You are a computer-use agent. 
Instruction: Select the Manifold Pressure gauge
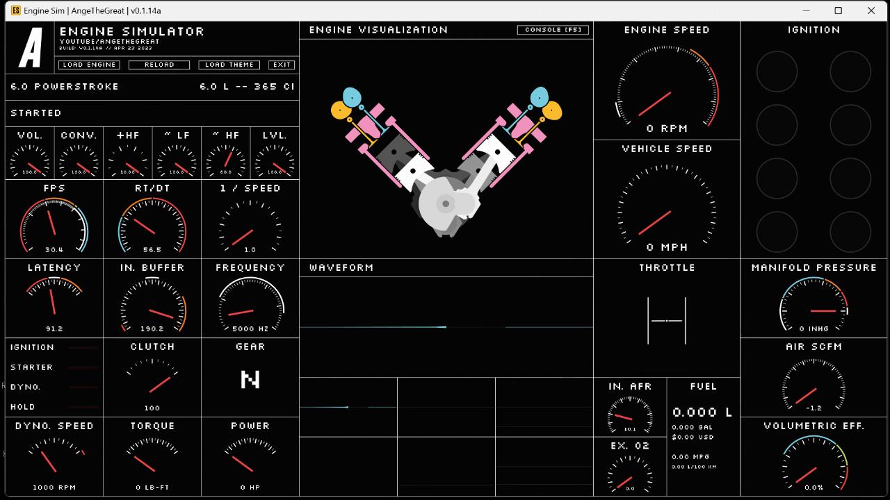point(814,307)
